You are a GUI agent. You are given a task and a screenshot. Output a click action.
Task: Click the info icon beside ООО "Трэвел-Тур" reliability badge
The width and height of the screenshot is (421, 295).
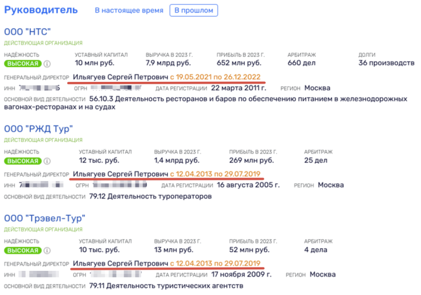pos(47,250)
